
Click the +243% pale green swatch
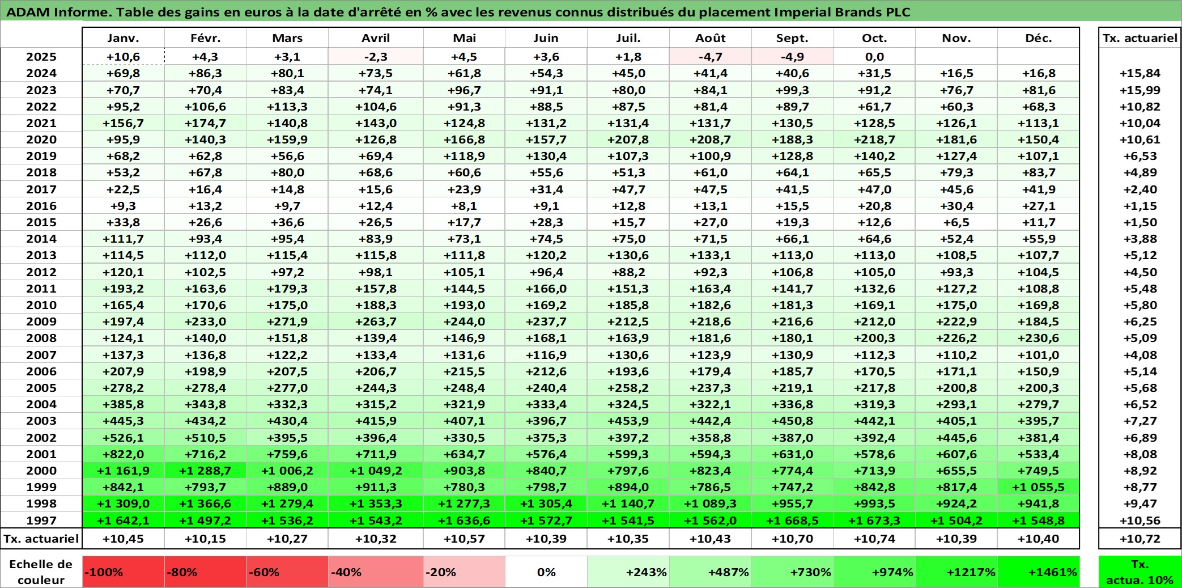(628, 572)
